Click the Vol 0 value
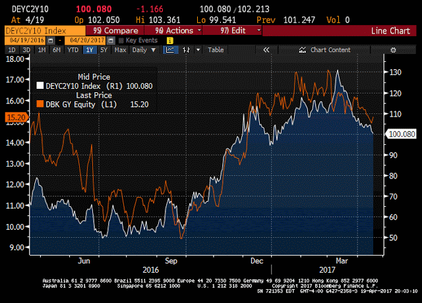This screenshot has width=422, height=303. point(338,20)
